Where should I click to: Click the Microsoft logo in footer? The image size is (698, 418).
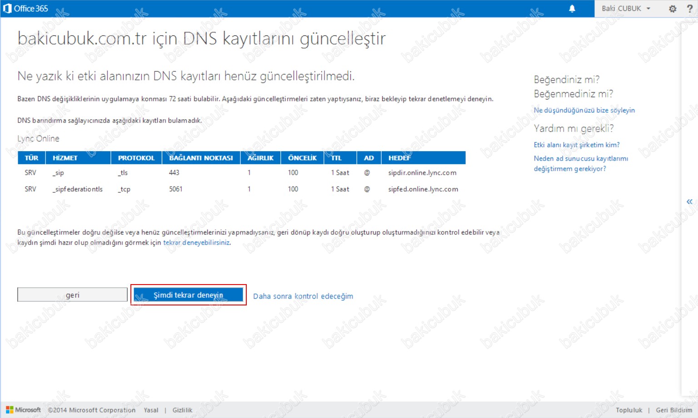coord(23,410)
